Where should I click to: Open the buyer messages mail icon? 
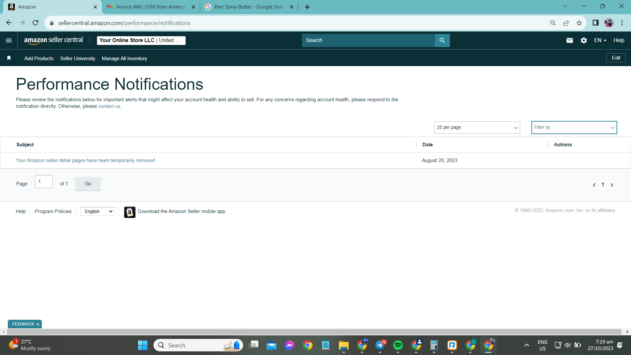tap(570, 40)
